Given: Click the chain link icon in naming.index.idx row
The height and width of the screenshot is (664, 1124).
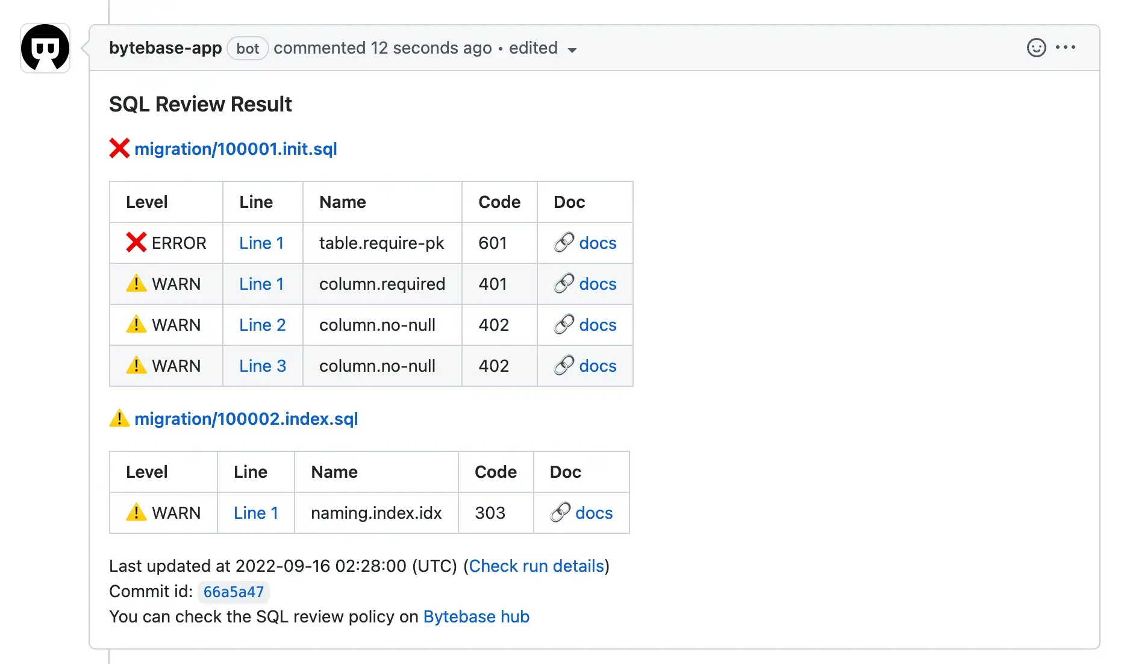Looking at the screenshot, I should pos(561,513).
